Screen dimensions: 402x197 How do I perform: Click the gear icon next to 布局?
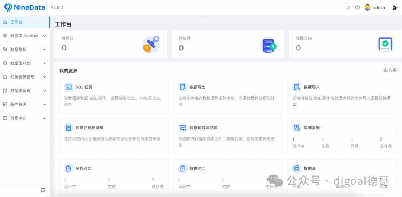click(x=385, y=70)
